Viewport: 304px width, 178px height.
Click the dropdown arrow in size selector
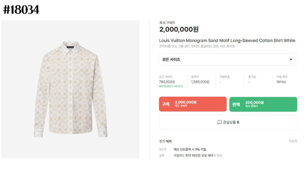[x=290, y=59]
